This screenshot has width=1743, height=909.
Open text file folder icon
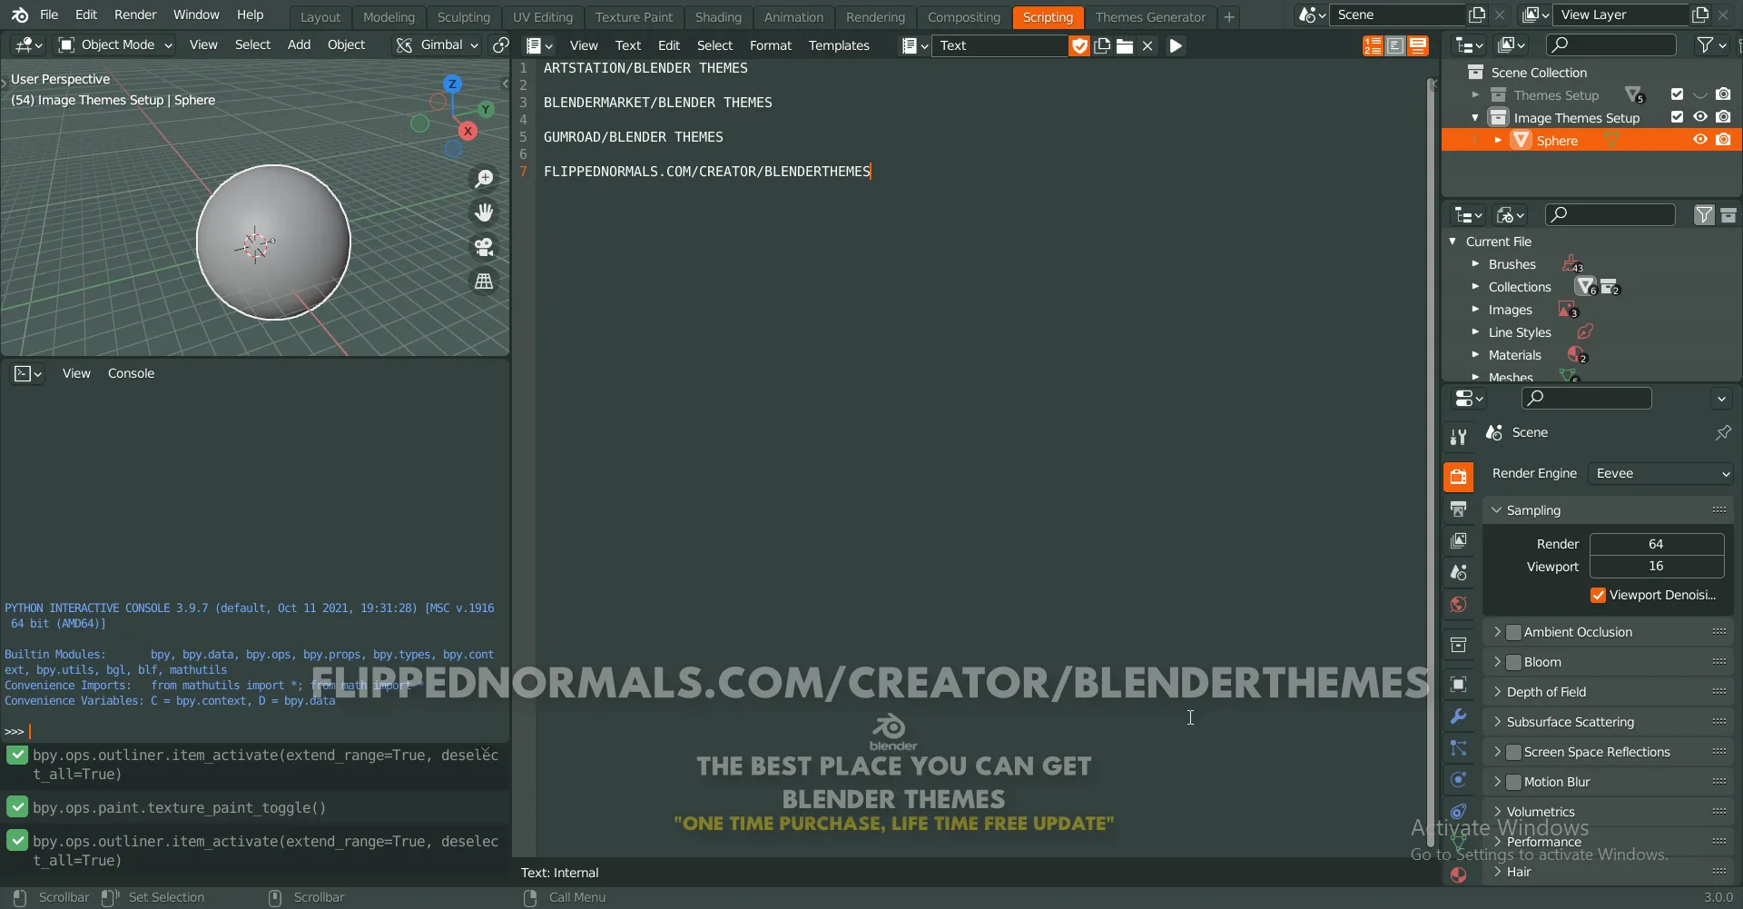1125,45
